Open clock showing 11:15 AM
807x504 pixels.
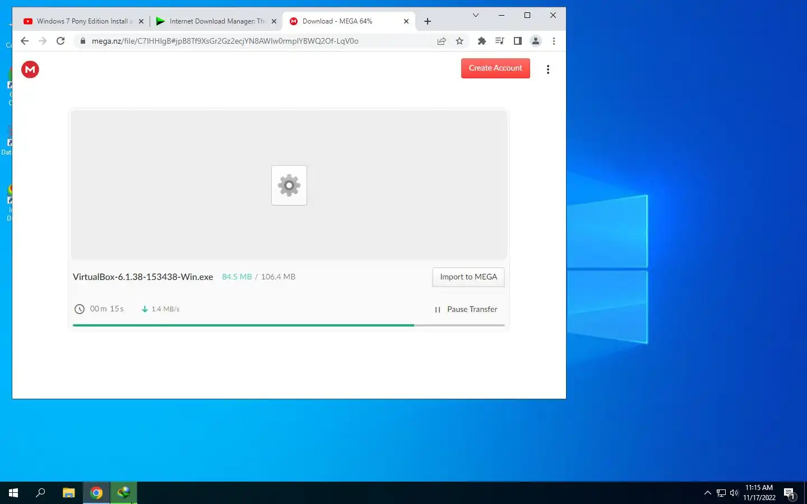(x=759, y=493)
